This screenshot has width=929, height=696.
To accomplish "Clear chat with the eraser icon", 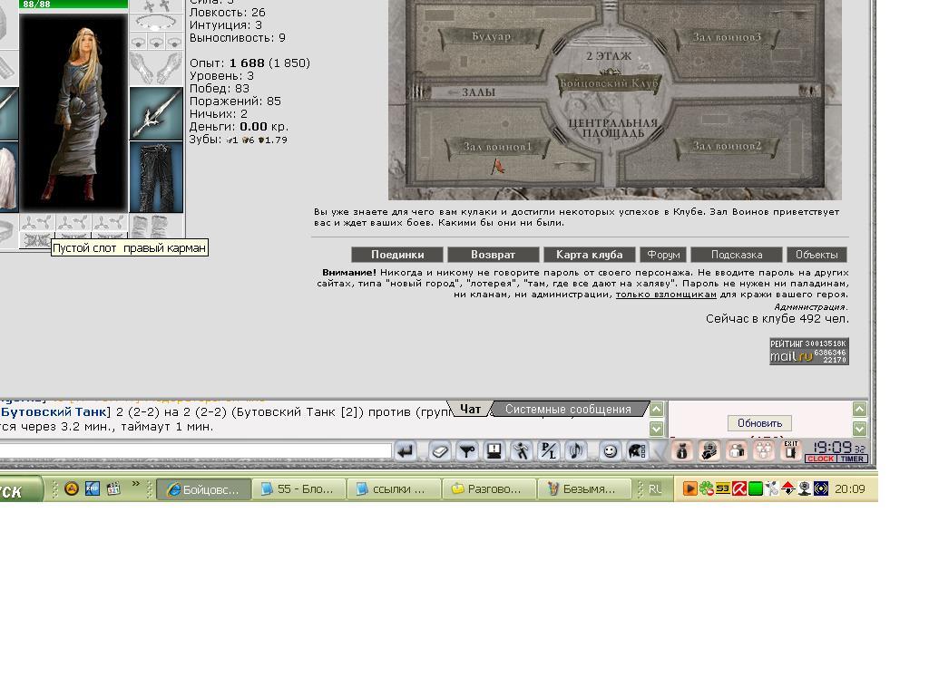I will [x=440, y=451].
